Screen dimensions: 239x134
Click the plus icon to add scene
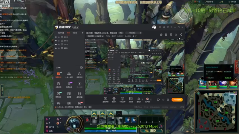83,33
